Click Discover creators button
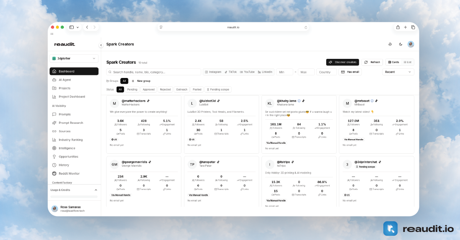Screen dimensions: 460x240 click(343, 62)
